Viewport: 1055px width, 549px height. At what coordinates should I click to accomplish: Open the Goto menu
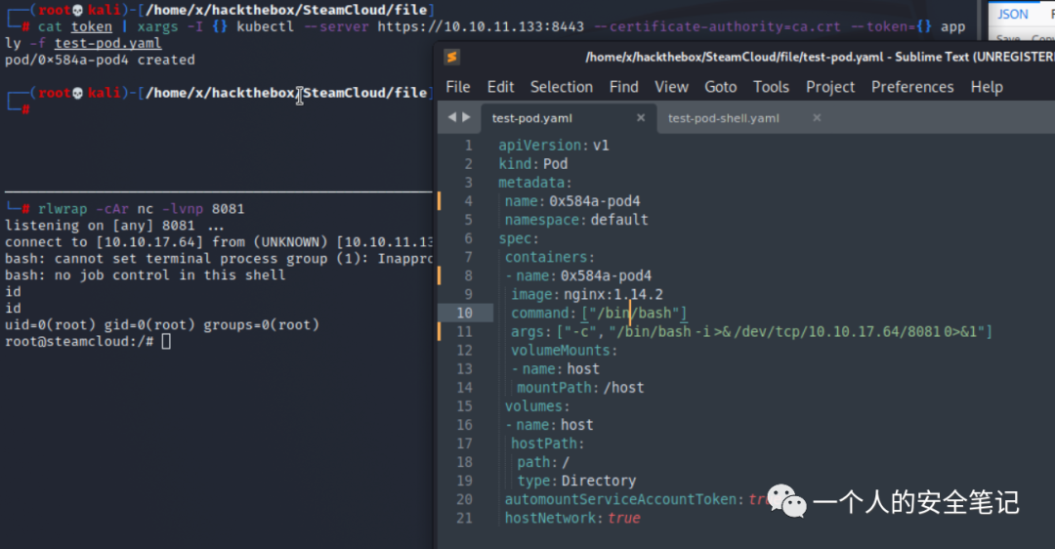tap(720, 87)
